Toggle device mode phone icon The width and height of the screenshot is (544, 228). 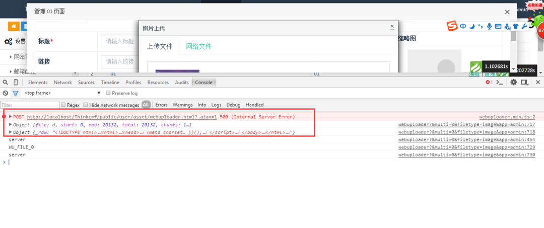pyautogui.click(x=16, y=82)
